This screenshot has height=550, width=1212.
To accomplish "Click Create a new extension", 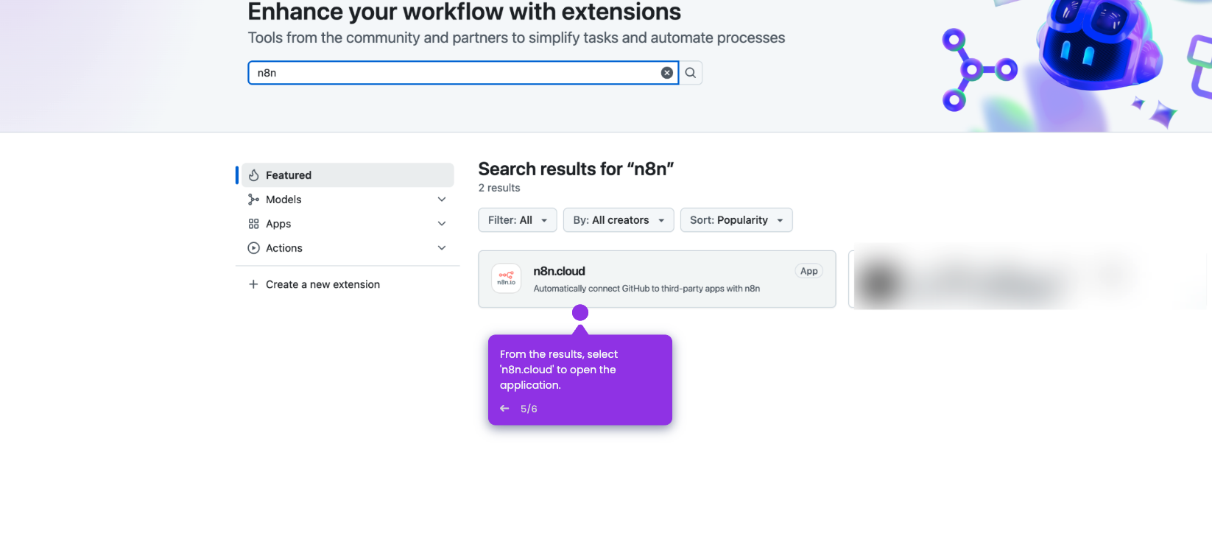I will [x=323, y=284].
